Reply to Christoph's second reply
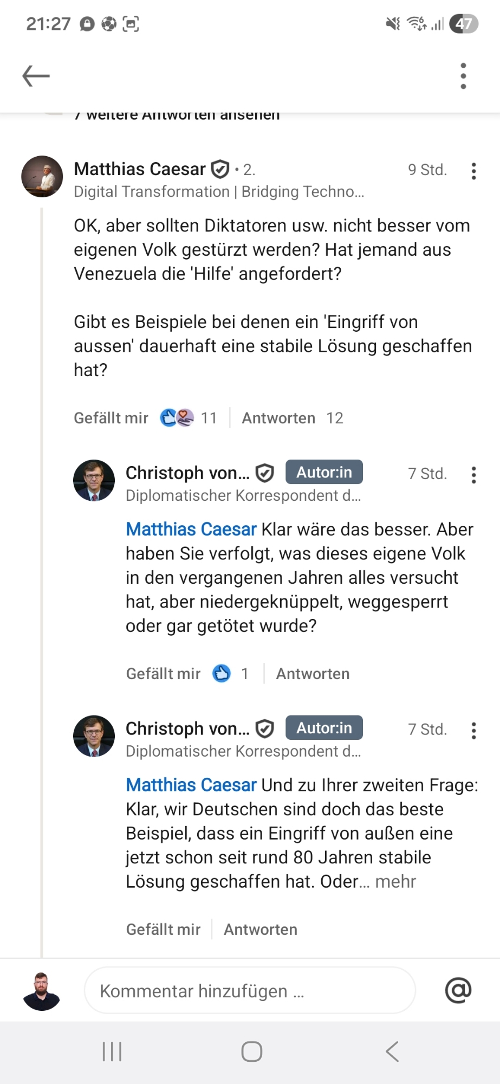 [261, 930]
